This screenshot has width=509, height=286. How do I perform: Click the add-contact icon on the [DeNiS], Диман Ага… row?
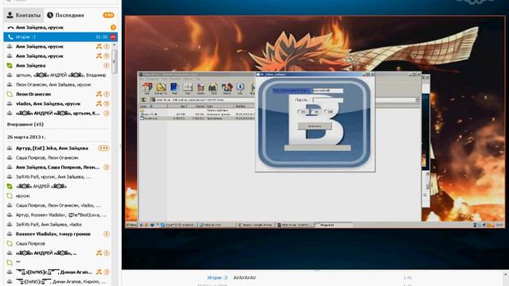(99, 272)
